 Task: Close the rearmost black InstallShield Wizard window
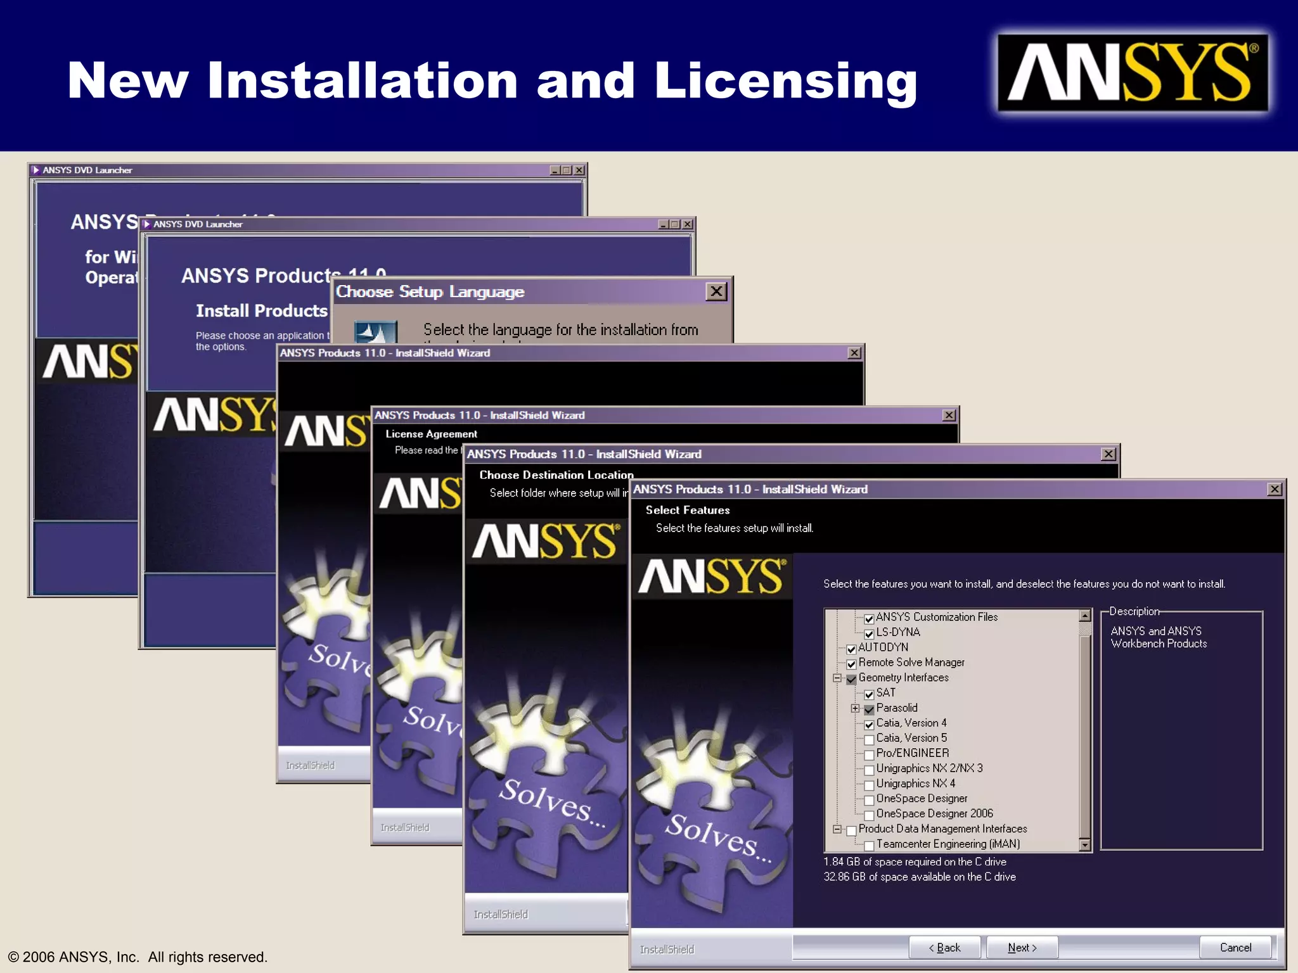(854, 353)
